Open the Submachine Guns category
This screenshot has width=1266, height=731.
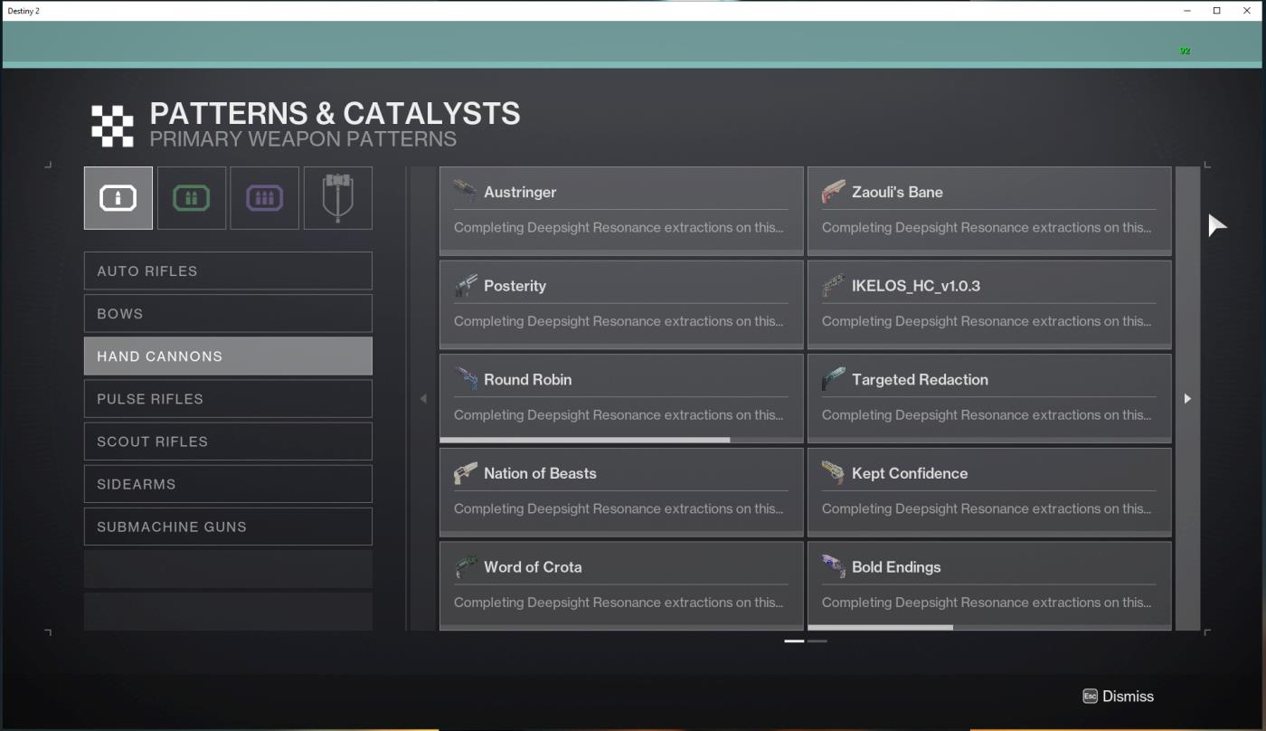228,526
